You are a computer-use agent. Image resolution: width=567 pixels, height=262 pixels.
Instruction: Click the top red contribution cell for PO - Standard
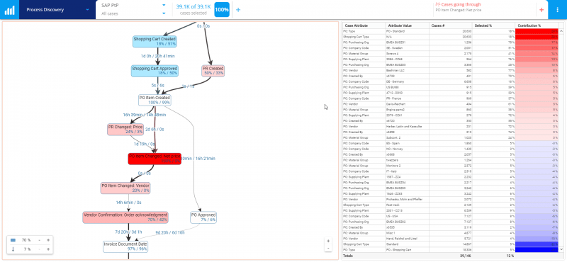(537, 31)
